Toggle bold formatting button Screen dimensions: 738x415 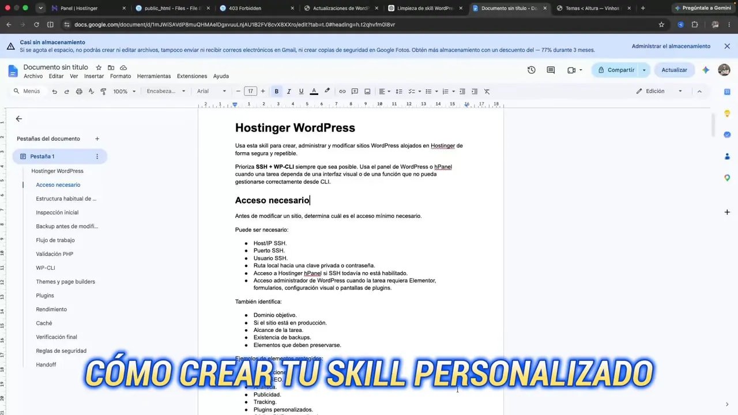click(277, 91)
